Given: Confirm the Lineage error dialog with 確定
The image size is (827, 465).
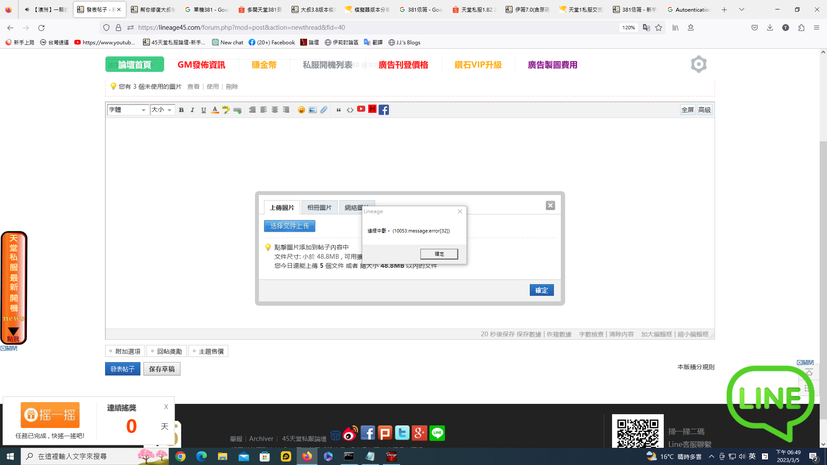Looking at the screenshot, I should tap(439, 254).
